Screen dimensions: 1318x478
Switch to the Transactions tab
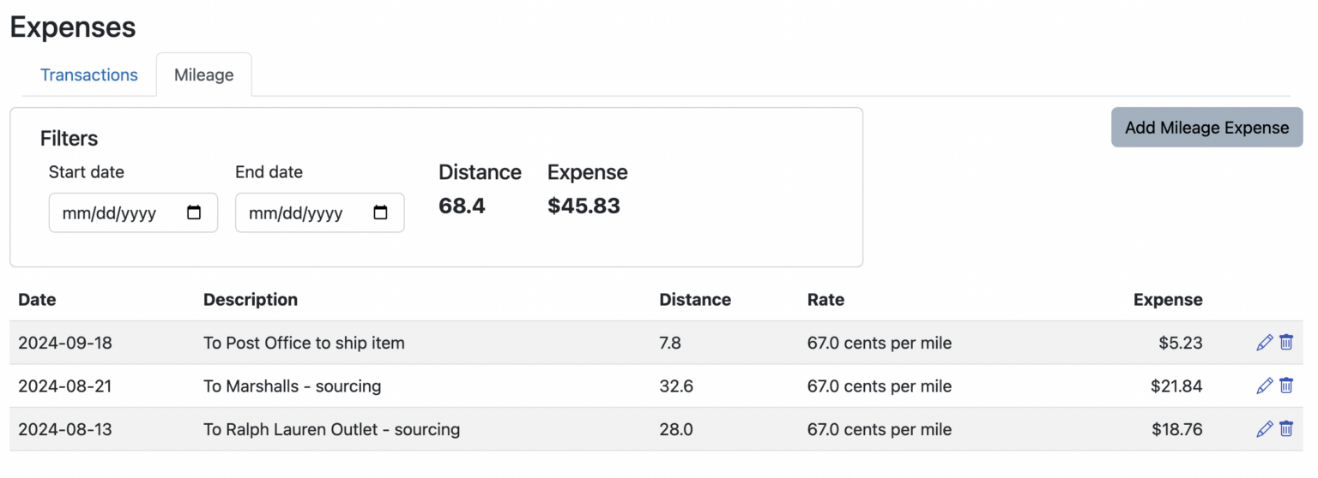pos(89,75)
